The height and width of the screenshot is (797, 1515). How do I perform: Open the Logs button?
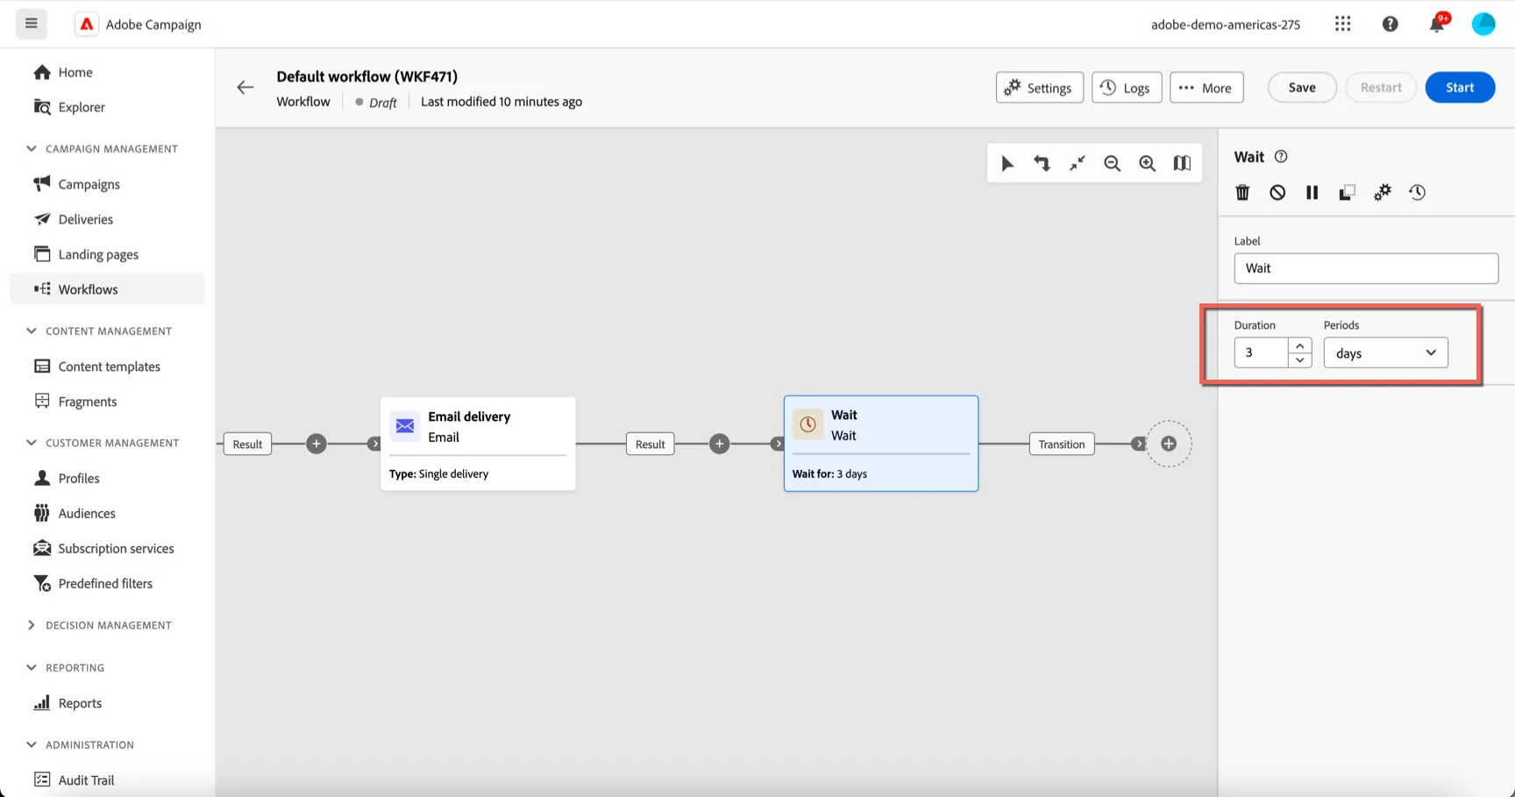point(1127,87)
